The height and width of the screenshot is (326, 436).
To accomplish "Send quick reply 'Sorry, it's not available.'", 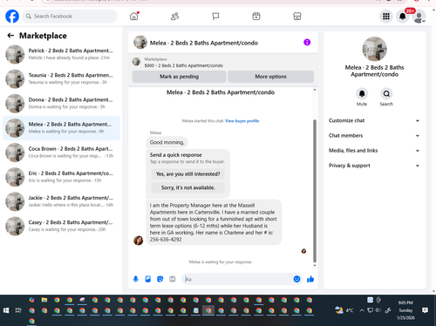I will (187, 187).
